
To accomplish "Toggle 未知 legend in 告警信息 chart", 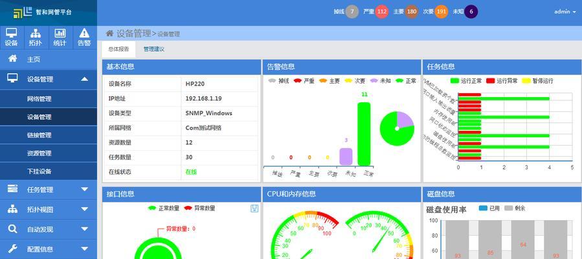I will coord(381,81).
